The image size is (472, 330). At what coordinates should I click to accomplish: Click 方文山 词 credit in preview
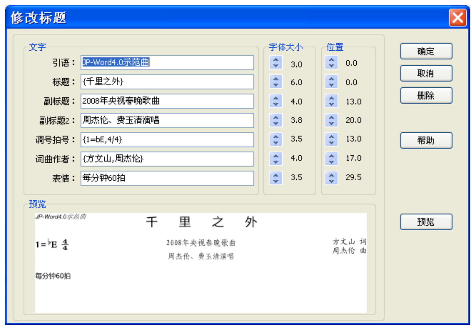click(x=349, y=241)
